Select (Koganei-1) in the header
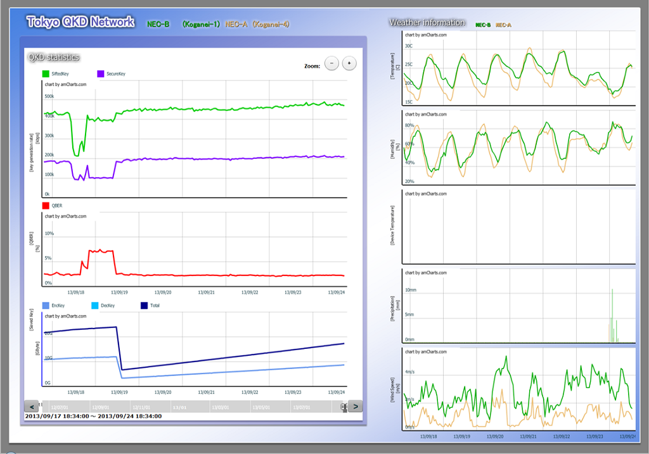Viewport: 649px width, 454px height. pyautogui.click(x=201, y=25)
